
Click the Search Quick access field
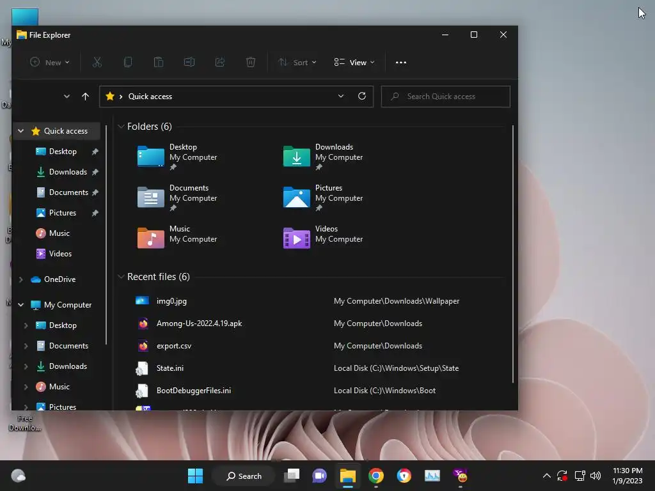coord(445,97)
